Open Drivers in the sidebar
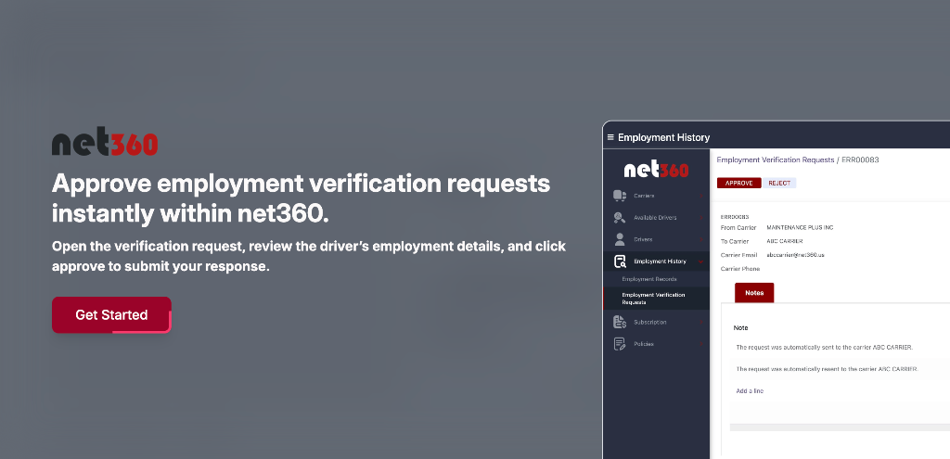This screenshot has height=459, width=950. (643, 239)
